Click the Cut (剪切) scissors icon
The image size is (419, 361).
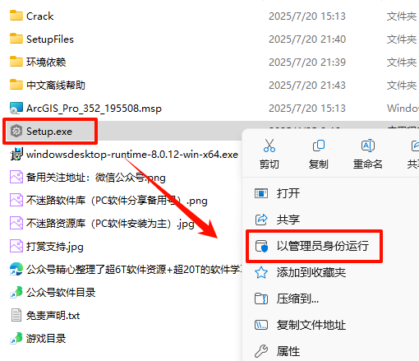269,146
